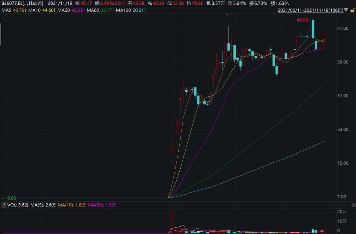Toggle the yellow lock icon for the date range
Screen dimensions: 356x234
352,10
